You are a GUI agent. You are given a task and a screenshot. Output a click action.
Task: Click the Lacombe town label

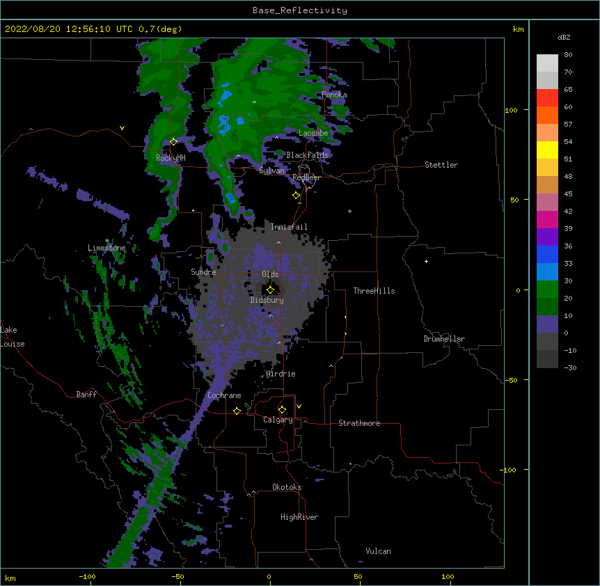point(313,133)
